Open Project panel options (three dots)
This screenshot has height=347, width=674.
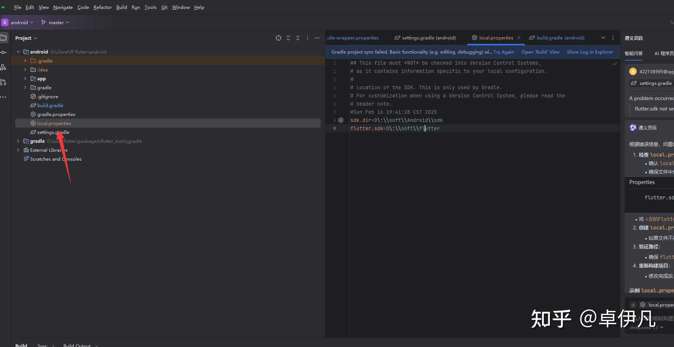tap(307, 38)
